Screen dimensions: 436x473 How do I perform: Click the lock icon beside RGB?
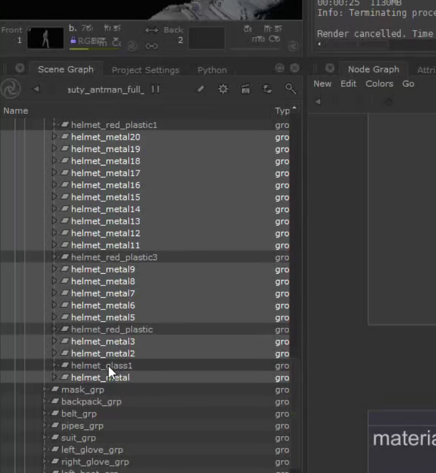point(73,41)
